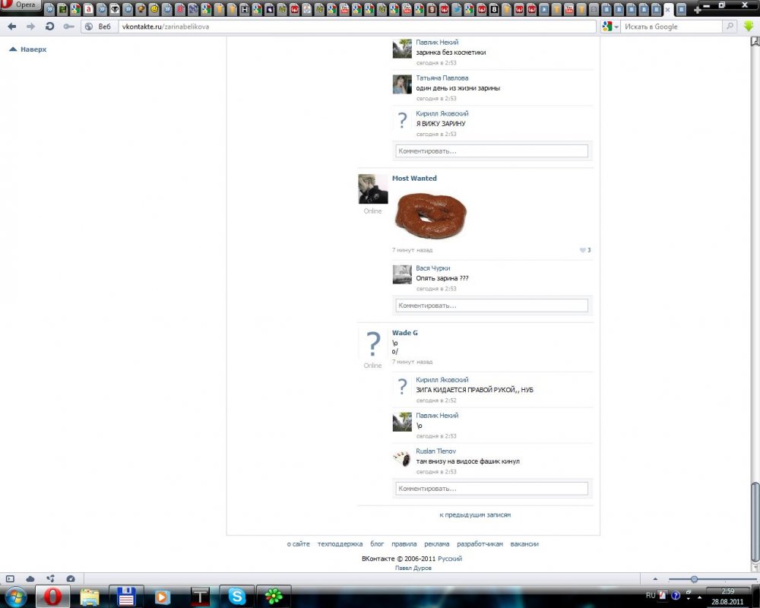
Task: Click Ruslan Tlenov's profile name
Action: pos(435,451)
